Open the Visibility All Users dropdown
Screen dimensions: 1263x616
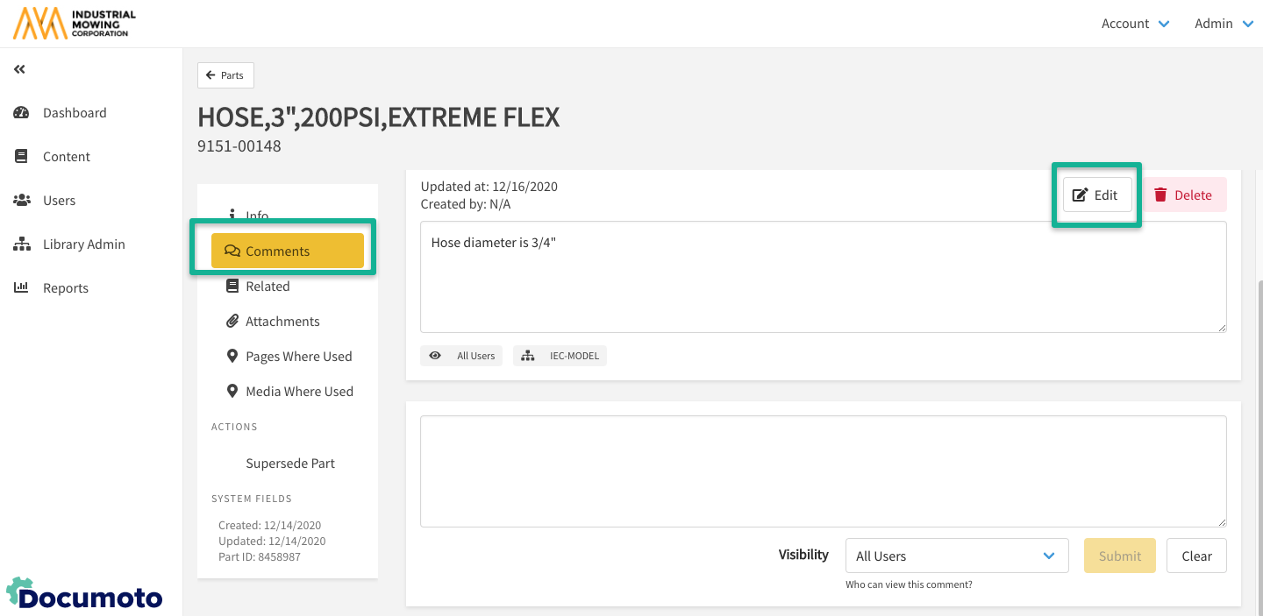[x=956, y=556]
